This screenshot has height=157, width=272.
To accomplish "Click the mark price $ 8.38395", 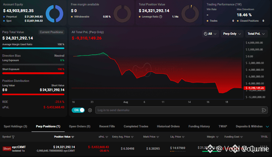I will tap(153, 149).
